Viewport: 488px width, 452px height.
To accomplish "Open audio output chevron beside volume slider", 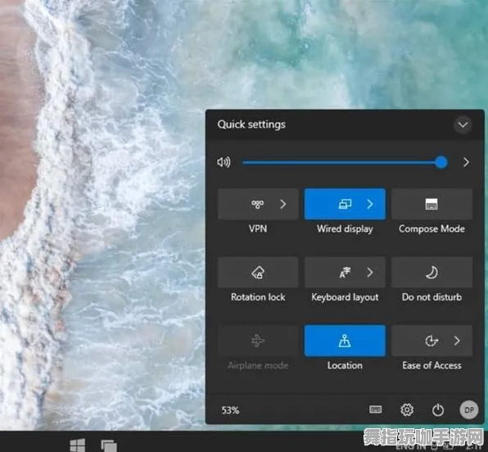I will [x=466, y=162].
